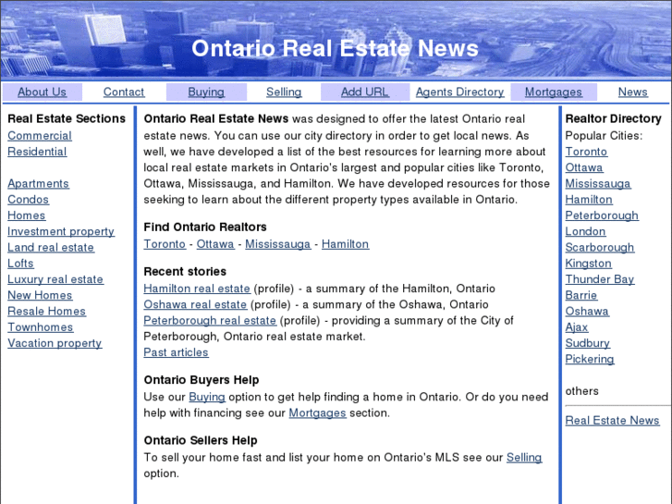Screen dimensions: 672x504
Task: Open the Add URL nav item
Action: point(365,92)
